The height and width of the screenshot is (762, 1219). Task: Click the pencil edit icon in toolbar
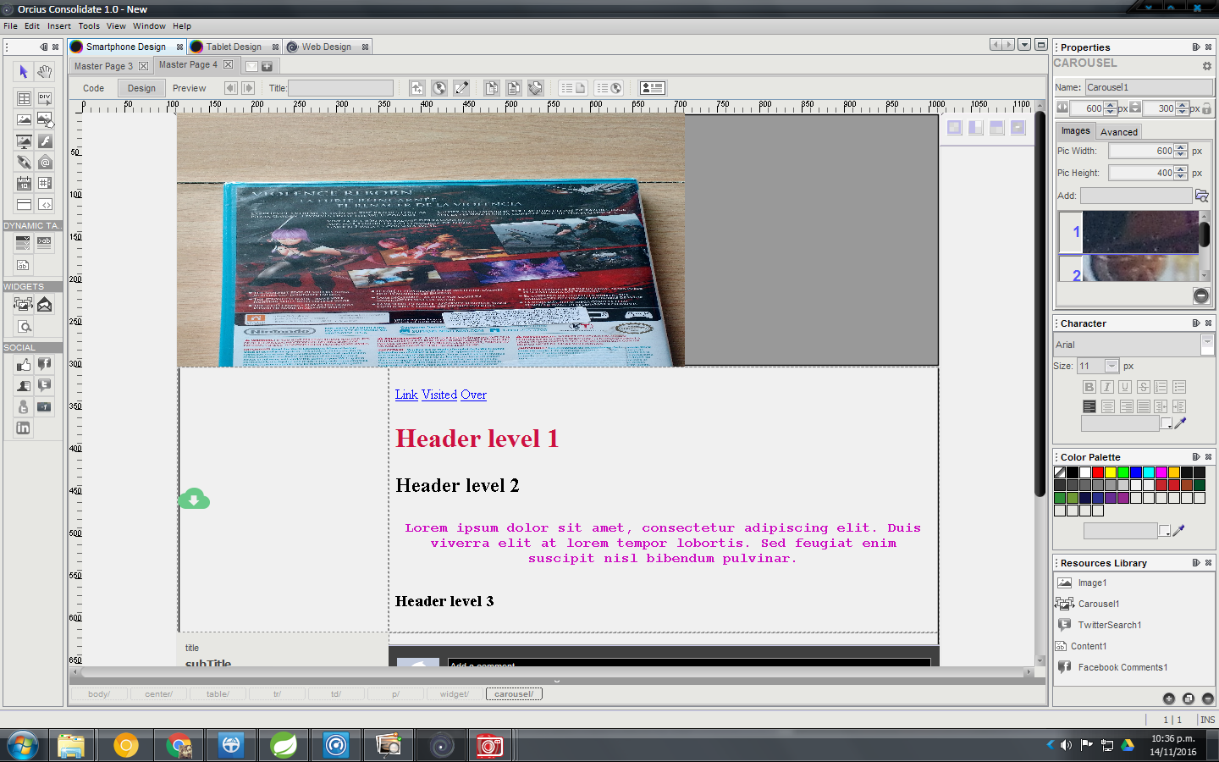[461, 88]
